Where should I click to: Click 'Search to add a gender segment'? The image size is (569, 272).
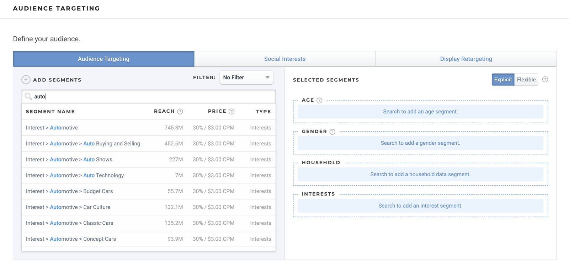[x=420, y=143]
